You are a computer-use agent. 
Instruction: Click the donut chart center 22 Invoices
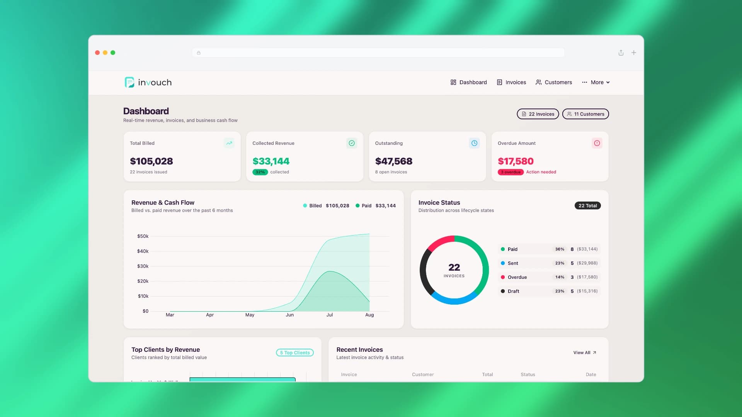[454, 270]
